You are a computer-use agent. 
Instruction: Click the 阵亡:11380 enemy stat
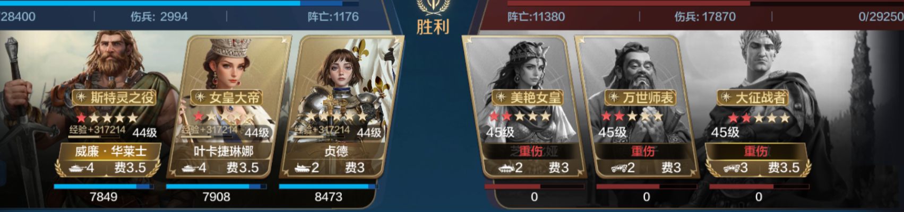click(536, 16)
